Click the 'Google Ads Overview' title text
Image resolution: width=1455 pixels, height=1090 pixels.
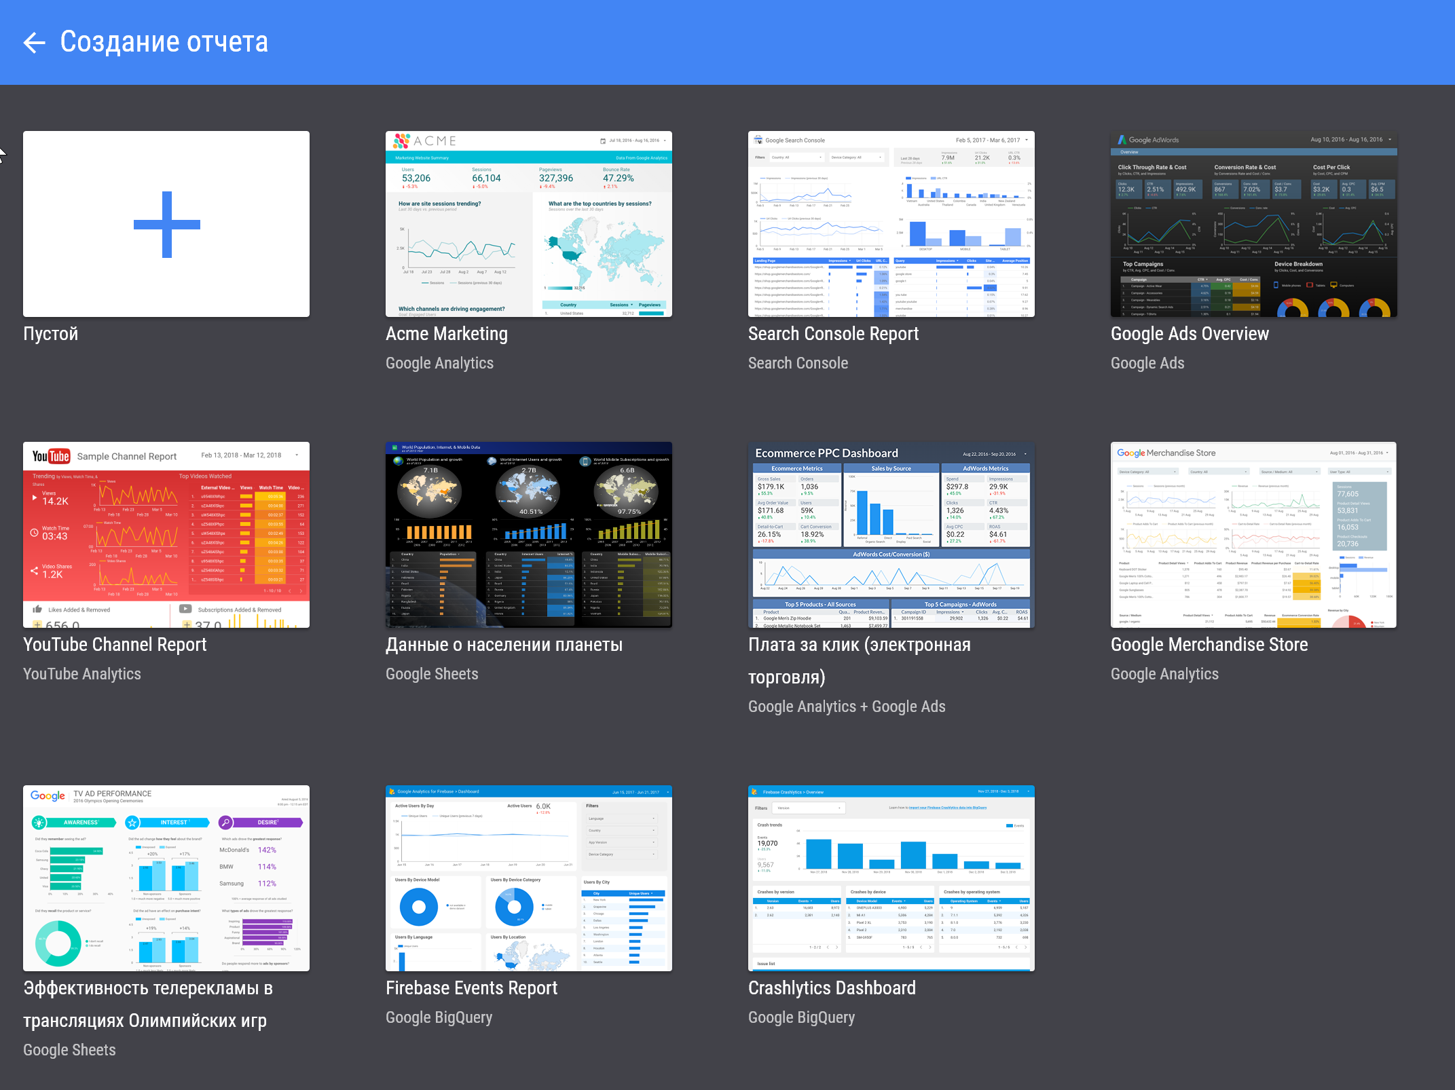(x=1189, y=334)
